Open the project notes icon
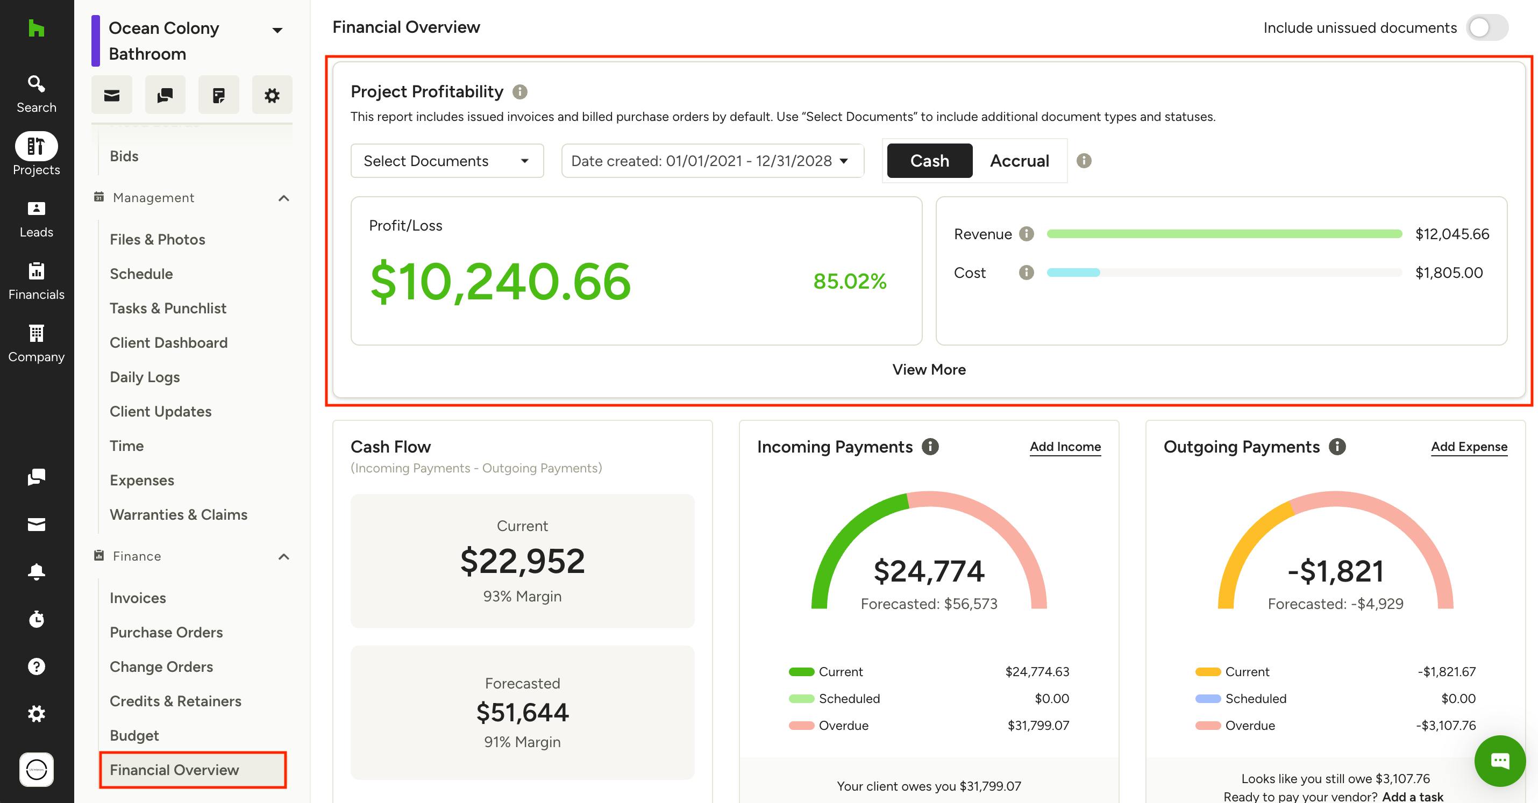The width and height of the screenshot is (1538, 803). [x=218, y=95]
